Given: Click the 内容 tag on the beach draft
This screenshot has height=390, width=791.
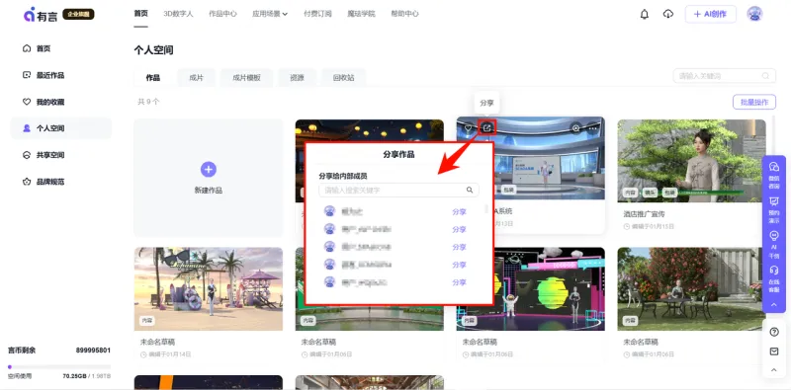Looking at the screenshot, I should pos(146,321).
